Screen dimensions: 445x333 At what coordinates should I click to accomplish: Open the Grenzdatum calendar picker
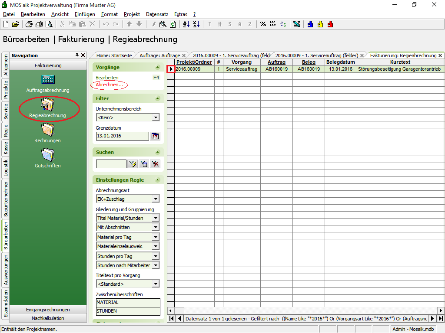pyautogui.click(x=155, y=136)
